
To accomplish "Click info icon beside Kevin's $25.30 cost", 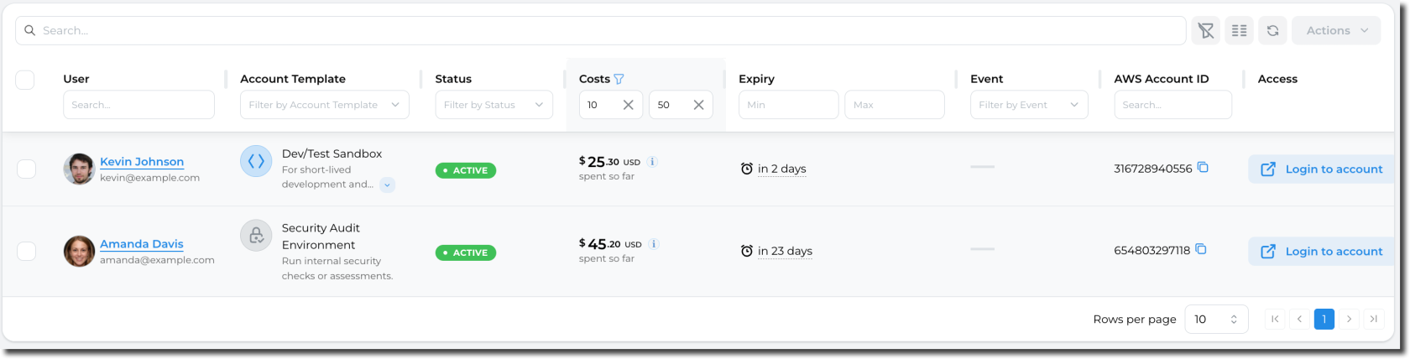I will pos(653,162).
